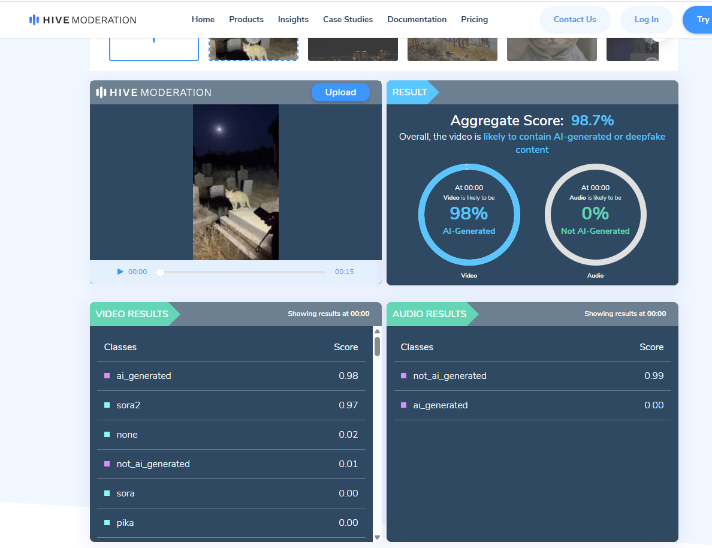The image size is (712, 548).
Task: Click the Contact Us button
Action: click(x=574, y=19)
